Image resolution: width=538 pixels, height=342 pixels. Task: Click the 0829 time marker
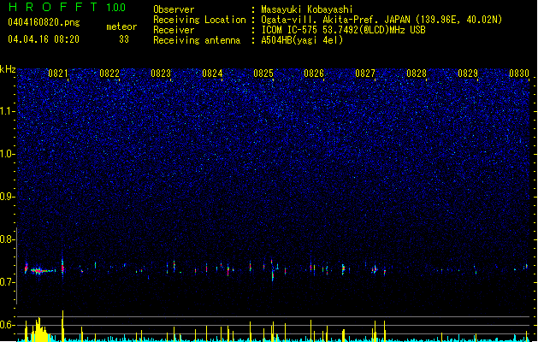coord(468,74)
